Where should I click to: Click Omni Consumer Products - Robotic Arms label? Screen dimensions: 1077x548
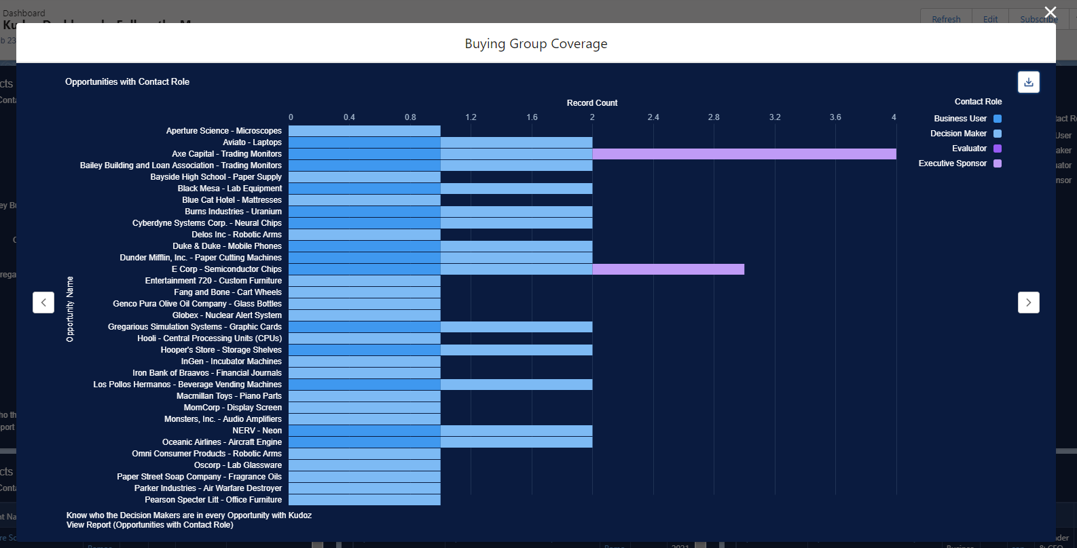click(x=207, y=454)
